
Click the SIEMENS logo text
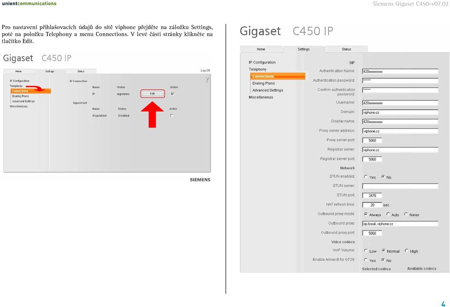[x=200, y=180]
